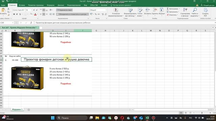
Task: Click the insert function fx icon
Action: 31,23
